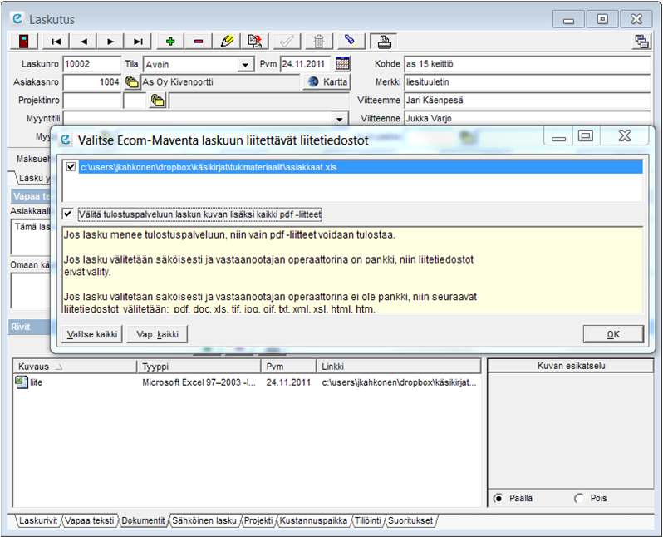Expand the Myyntitili dropdown

(340, 119)
